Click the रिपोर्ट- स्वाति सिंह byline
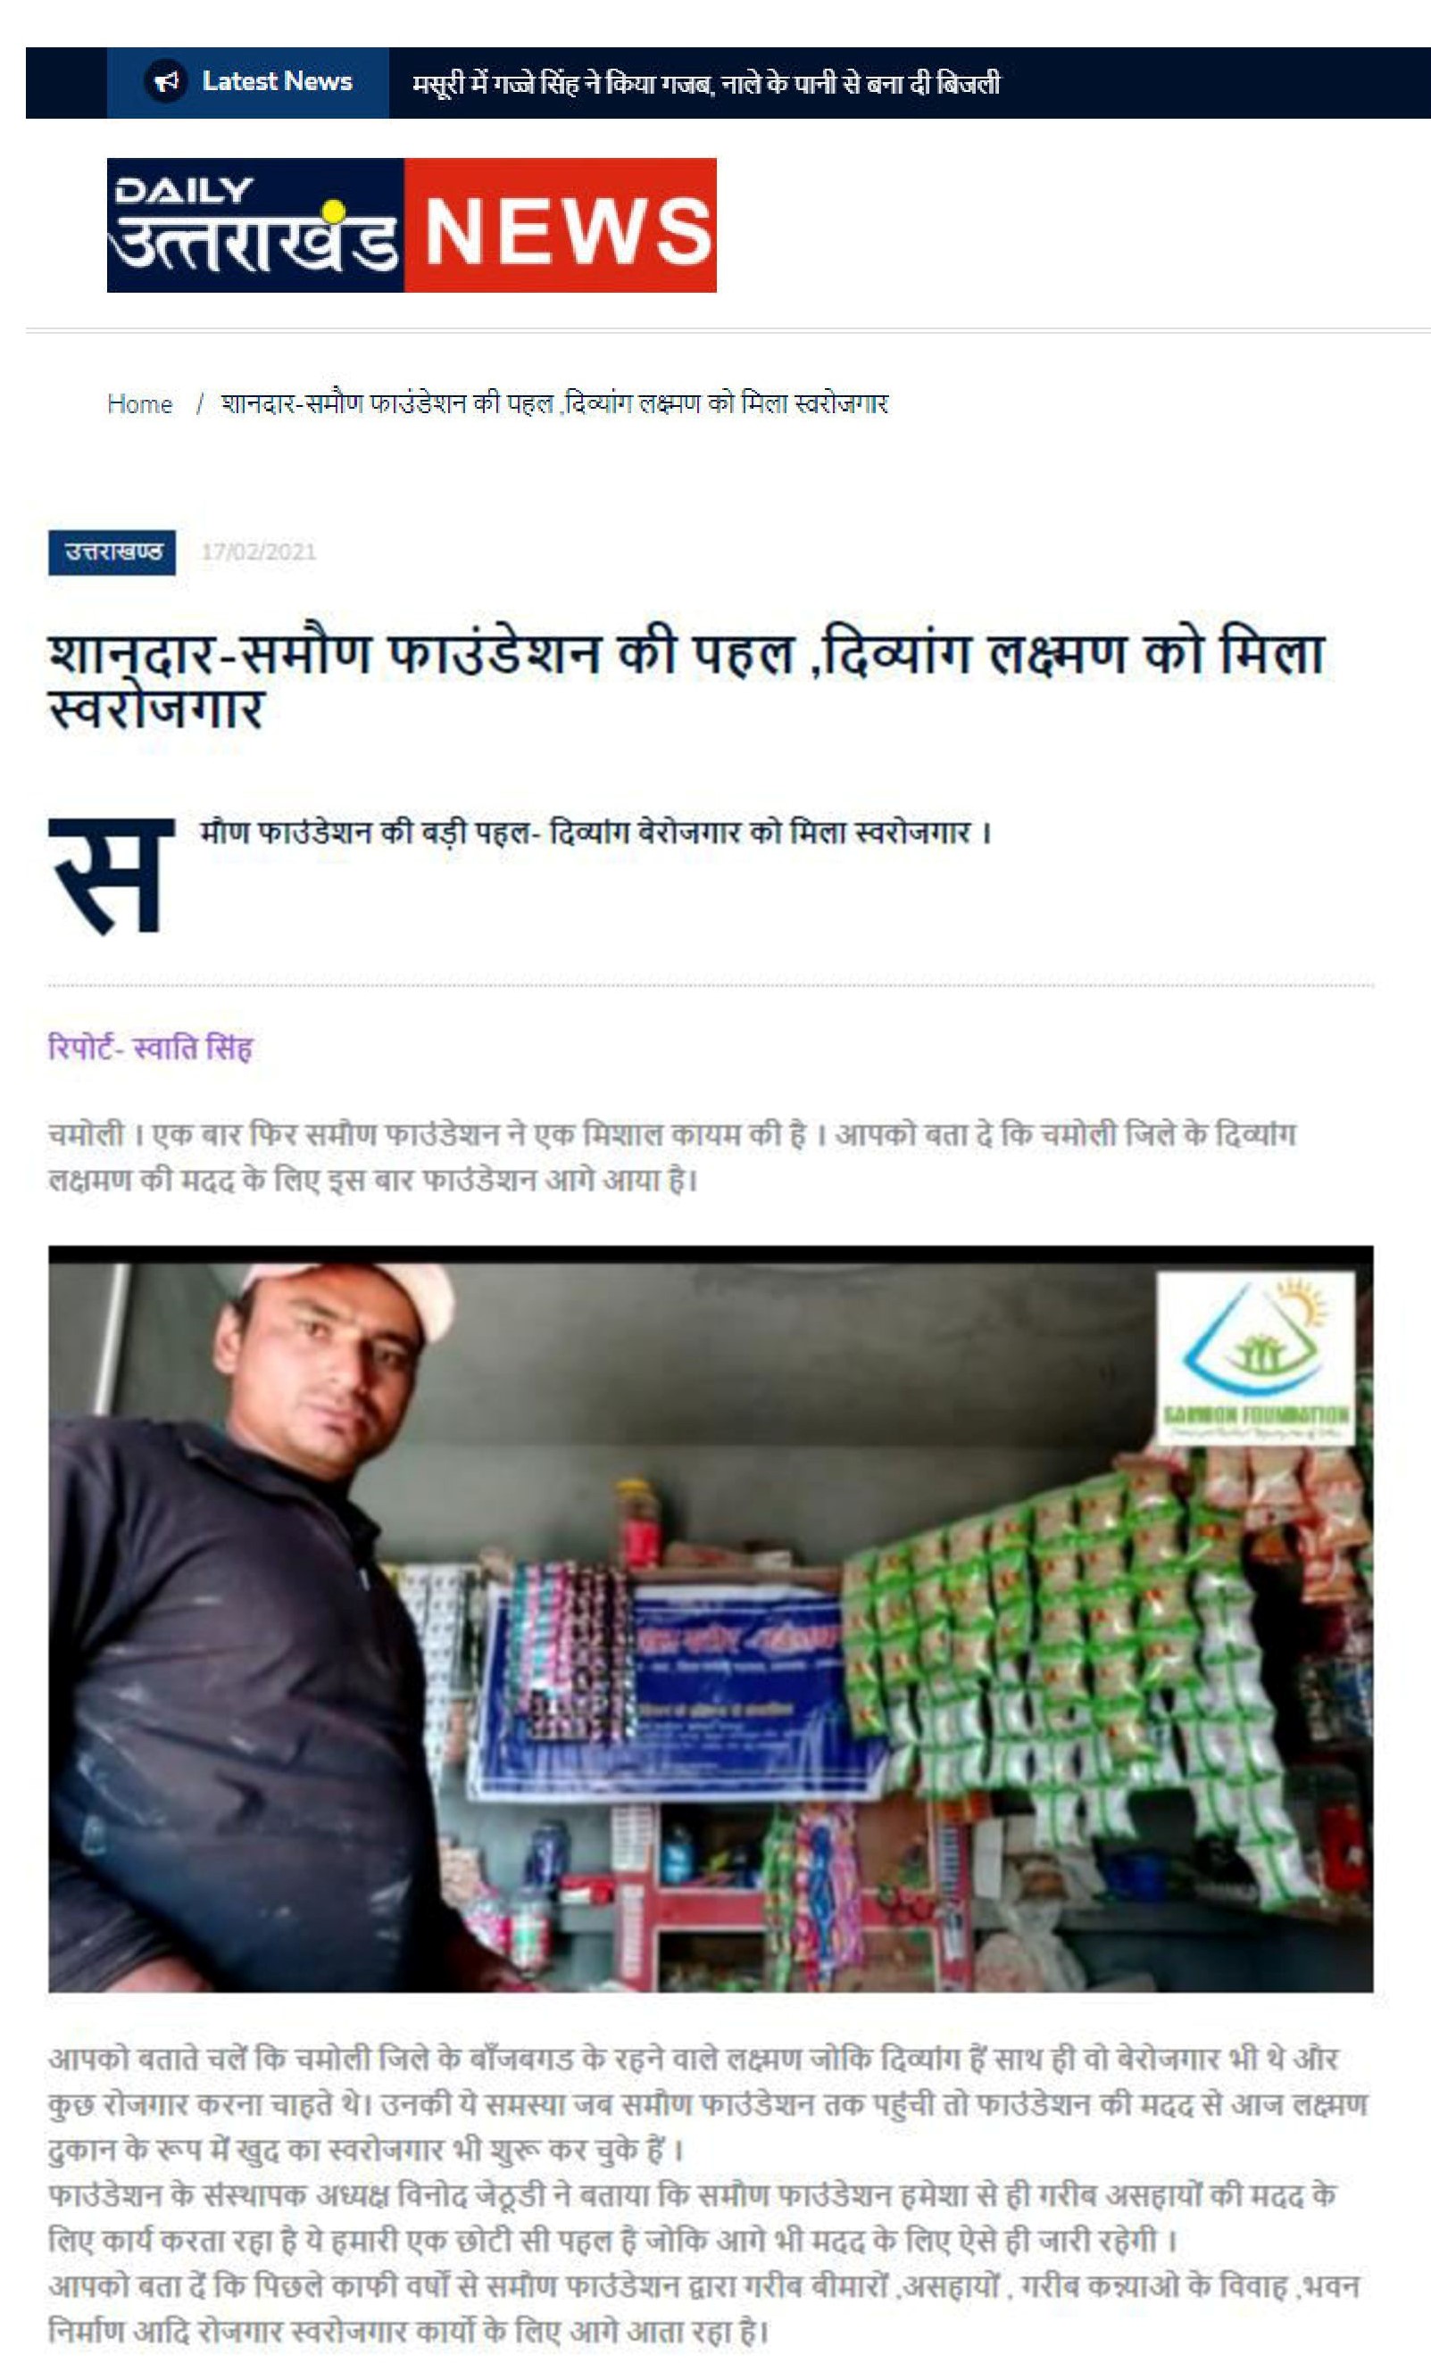1431x2379 pixels. coord(151,1047)
